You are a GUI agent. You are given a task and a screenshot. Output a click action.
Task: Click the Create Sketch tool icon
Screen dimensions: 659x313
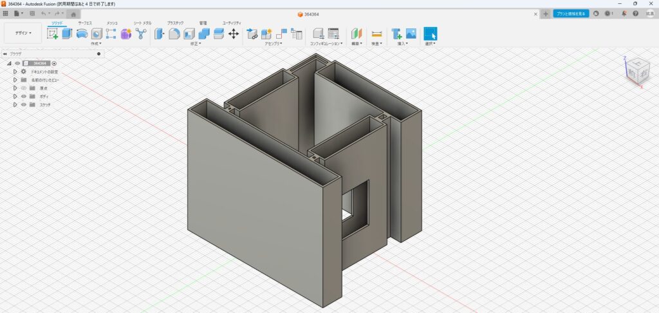[52, 33]
